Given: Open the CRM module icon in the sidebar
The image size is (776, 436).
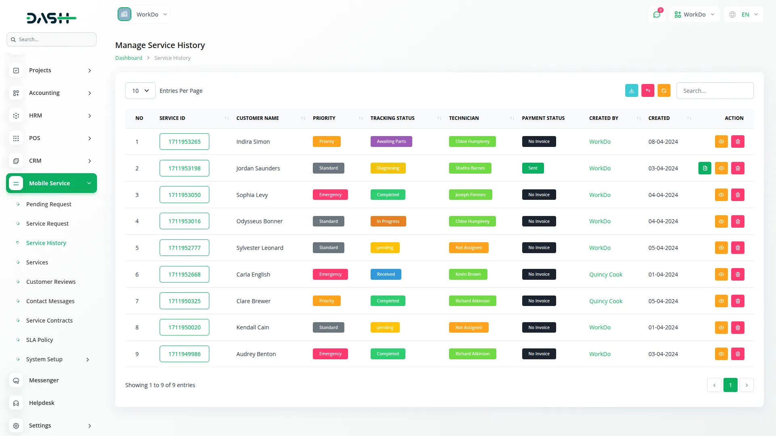Looking at the screenshot, I should click(16, 161).
